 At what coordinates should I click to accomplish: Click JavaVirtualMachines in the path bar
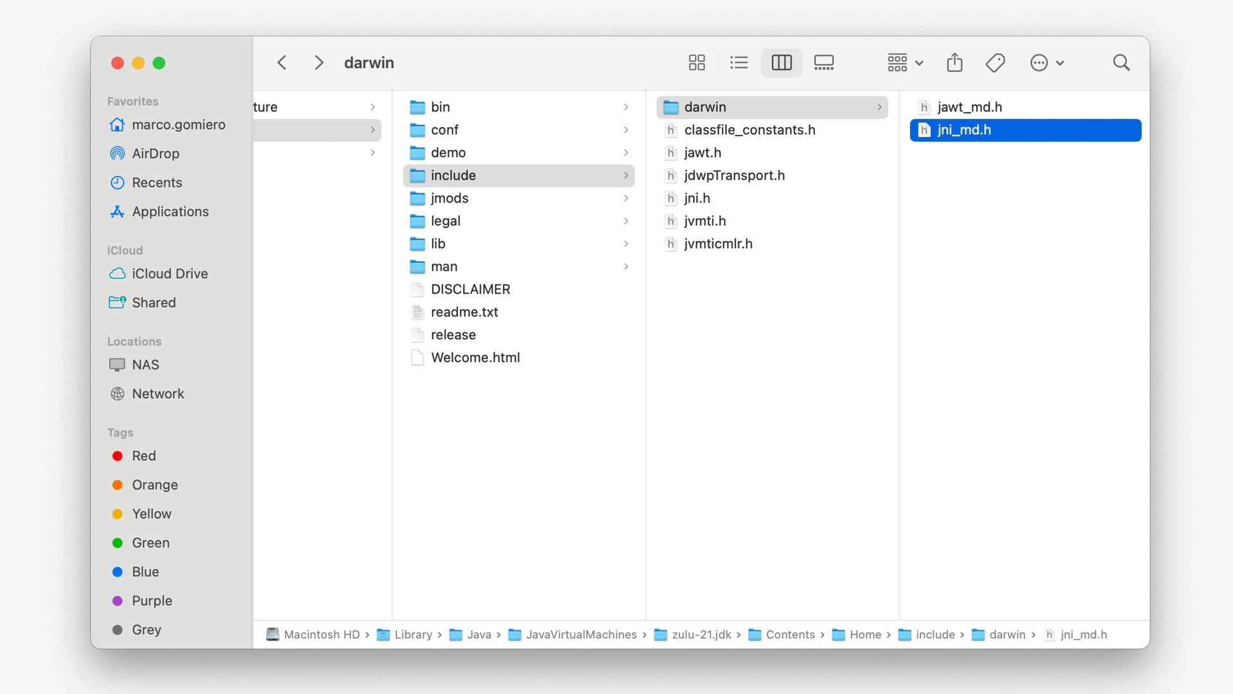(x=581, y=634)
